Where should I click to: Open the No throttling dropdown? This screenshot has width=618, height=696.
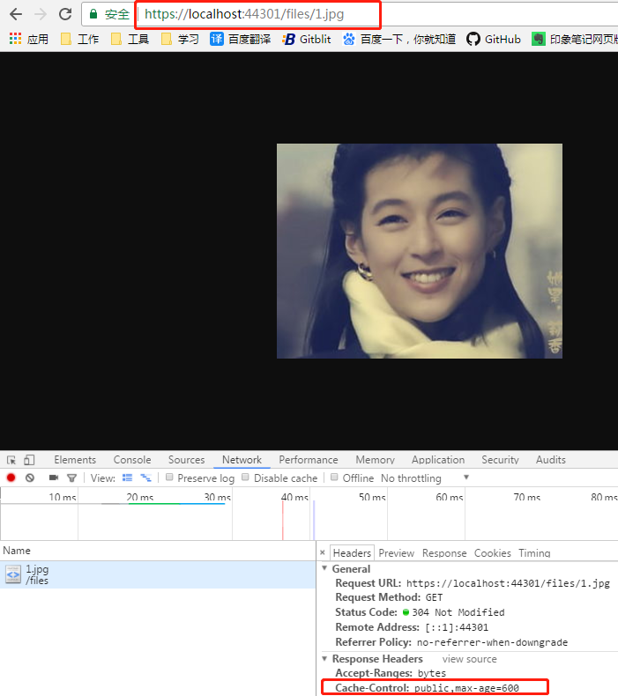(425, 478)
